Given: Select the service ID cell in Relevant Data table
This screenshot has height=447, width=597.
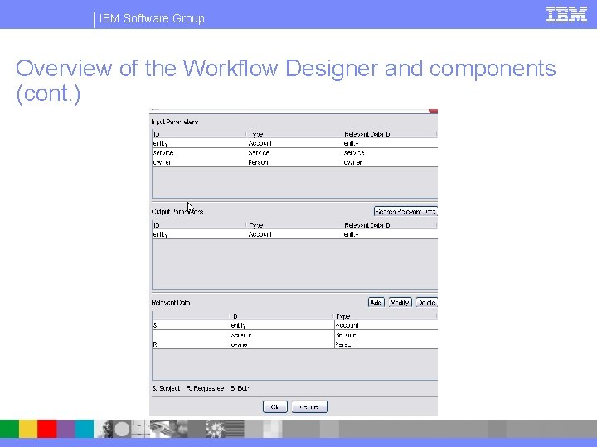Looking at the screenshot, I should click(x=282, y=335).
